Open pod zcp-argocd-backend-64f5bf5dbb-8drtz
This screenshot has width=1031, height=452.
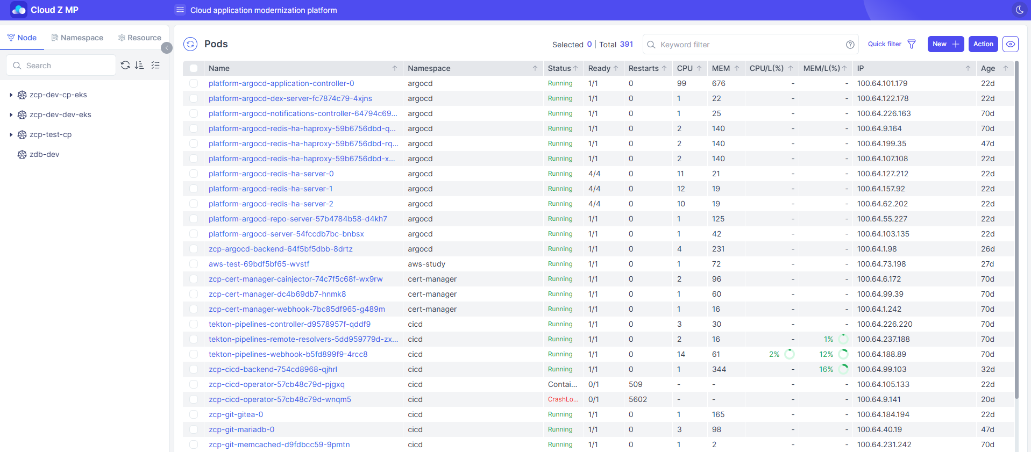pyautogui.click(x=281, y=249)
